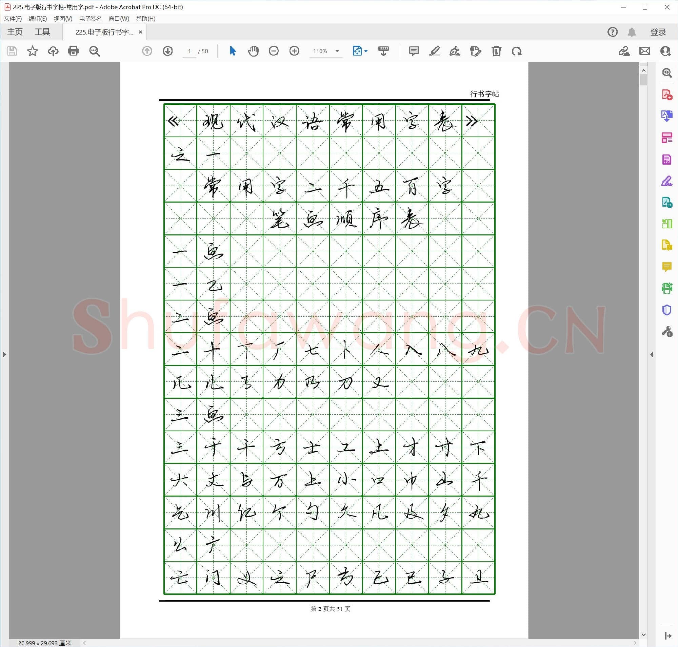Screen dimensions: 678x647
Task: Print the document using the printer icon
Action: [x=73, y=51]
